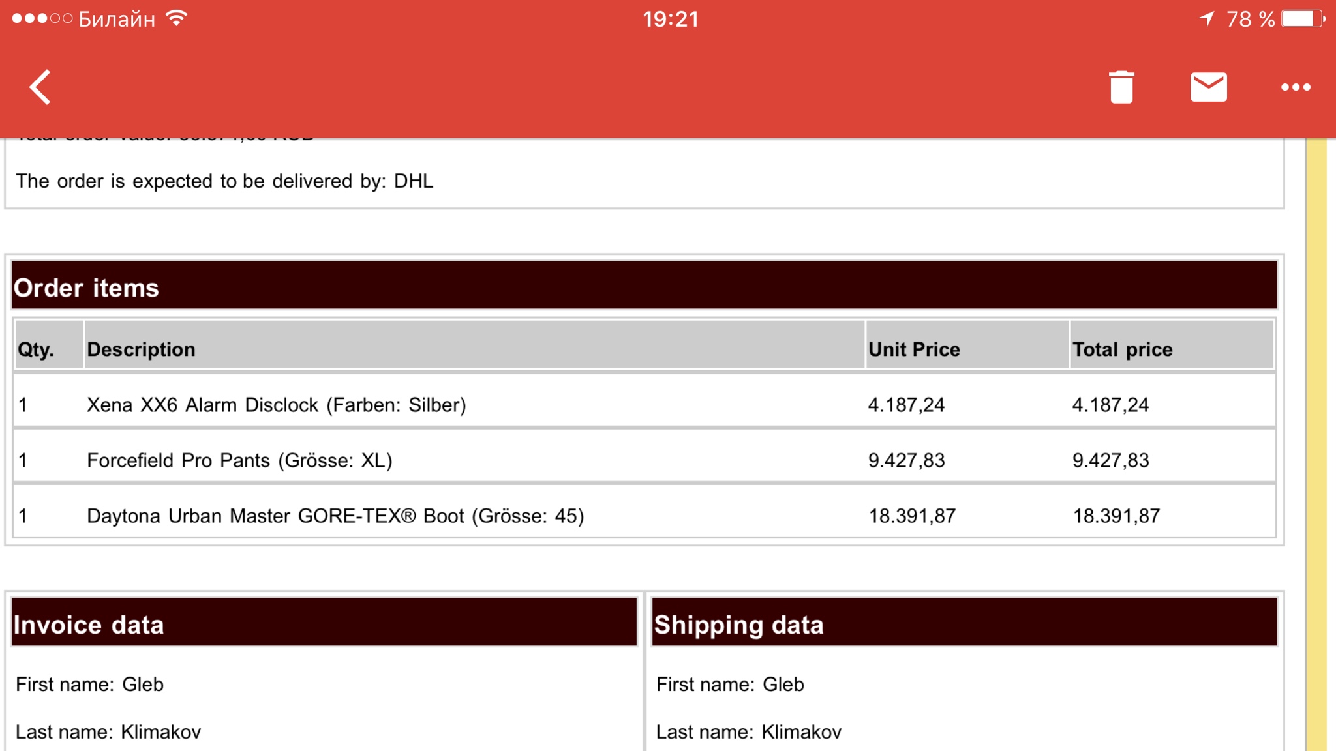This screenshot has height=751, width=1336.
Task: Tap the signal strength dots
Action: pos(42,18)
